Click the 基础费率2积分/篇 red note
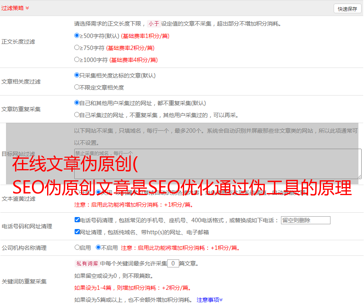The height and width of the screenshot is (307, 364). tap(130, 48)
